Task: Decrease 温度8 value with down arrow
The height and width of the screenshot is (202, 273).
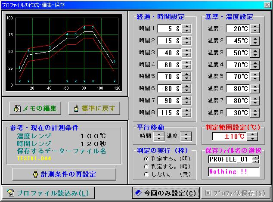Action: coord(255,115)
